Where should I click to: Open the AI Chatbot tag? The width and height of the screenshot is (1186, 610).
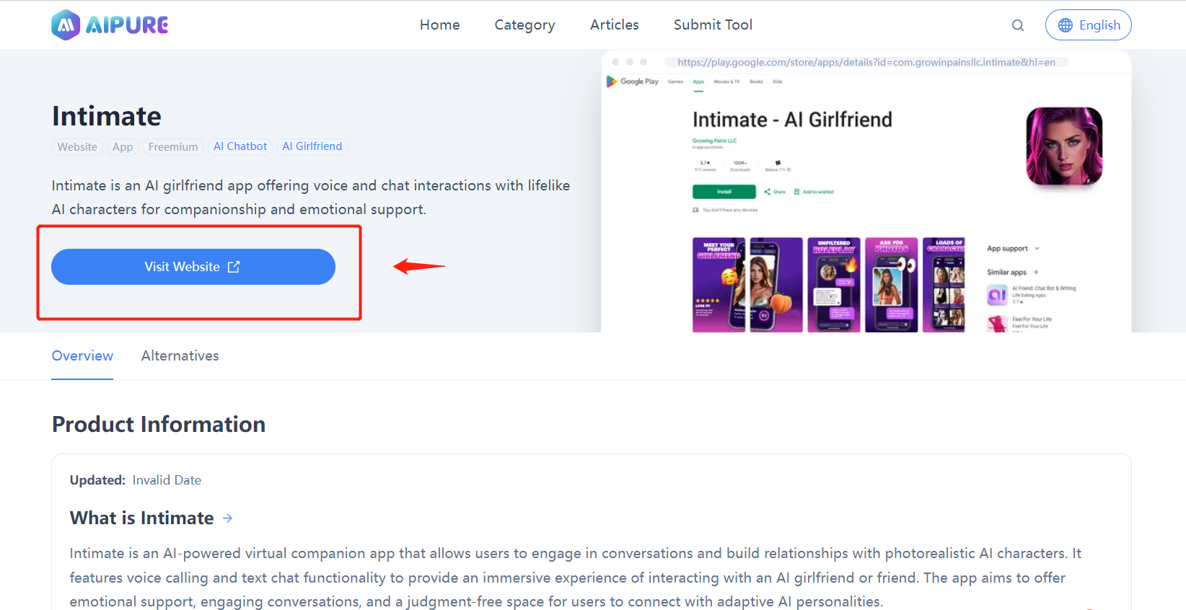pyautogui.click(x=240, y=146)
